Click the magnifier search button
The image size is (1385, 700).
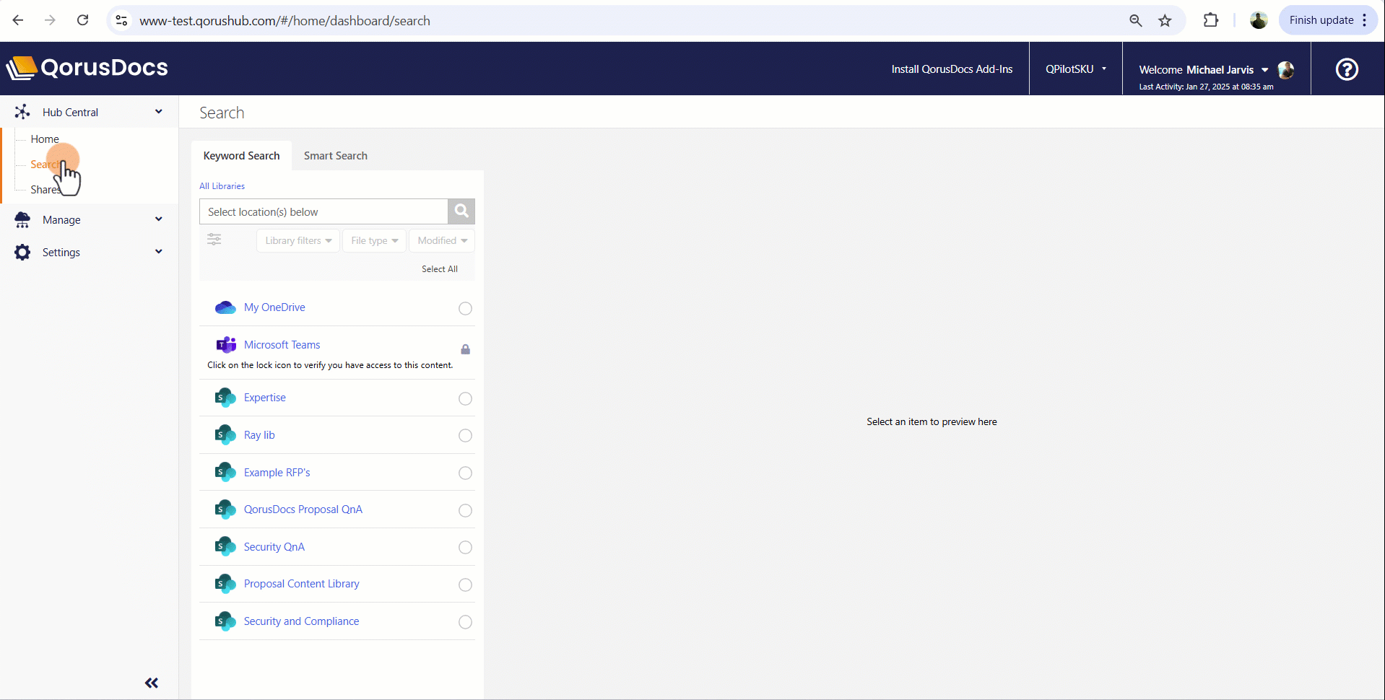point(461,211)
